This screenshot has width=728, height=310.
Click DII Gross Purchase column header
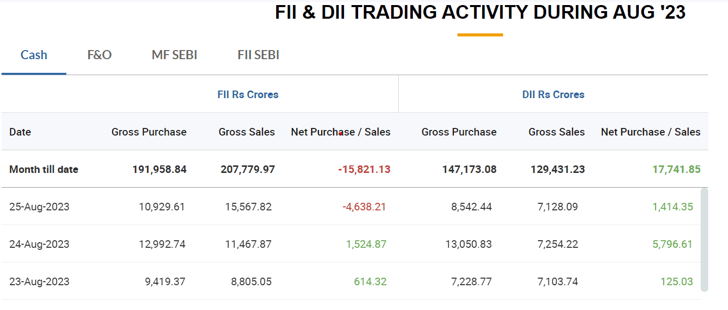[459, 132]
